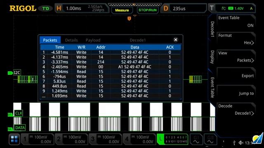Open the Decode1 side menu tab

[x=212, y=29]
